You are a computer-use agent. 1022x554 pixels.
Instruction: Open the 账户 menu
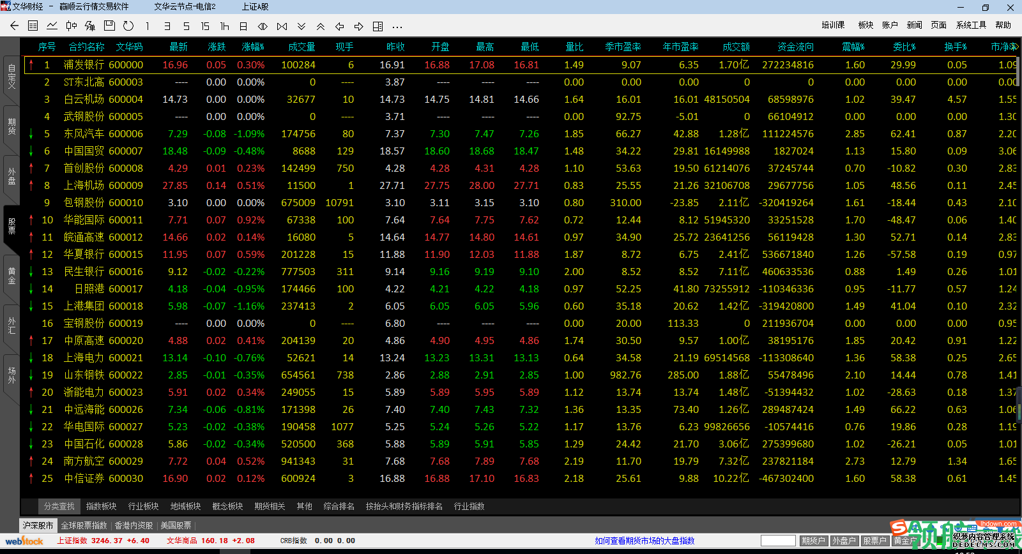890,25
